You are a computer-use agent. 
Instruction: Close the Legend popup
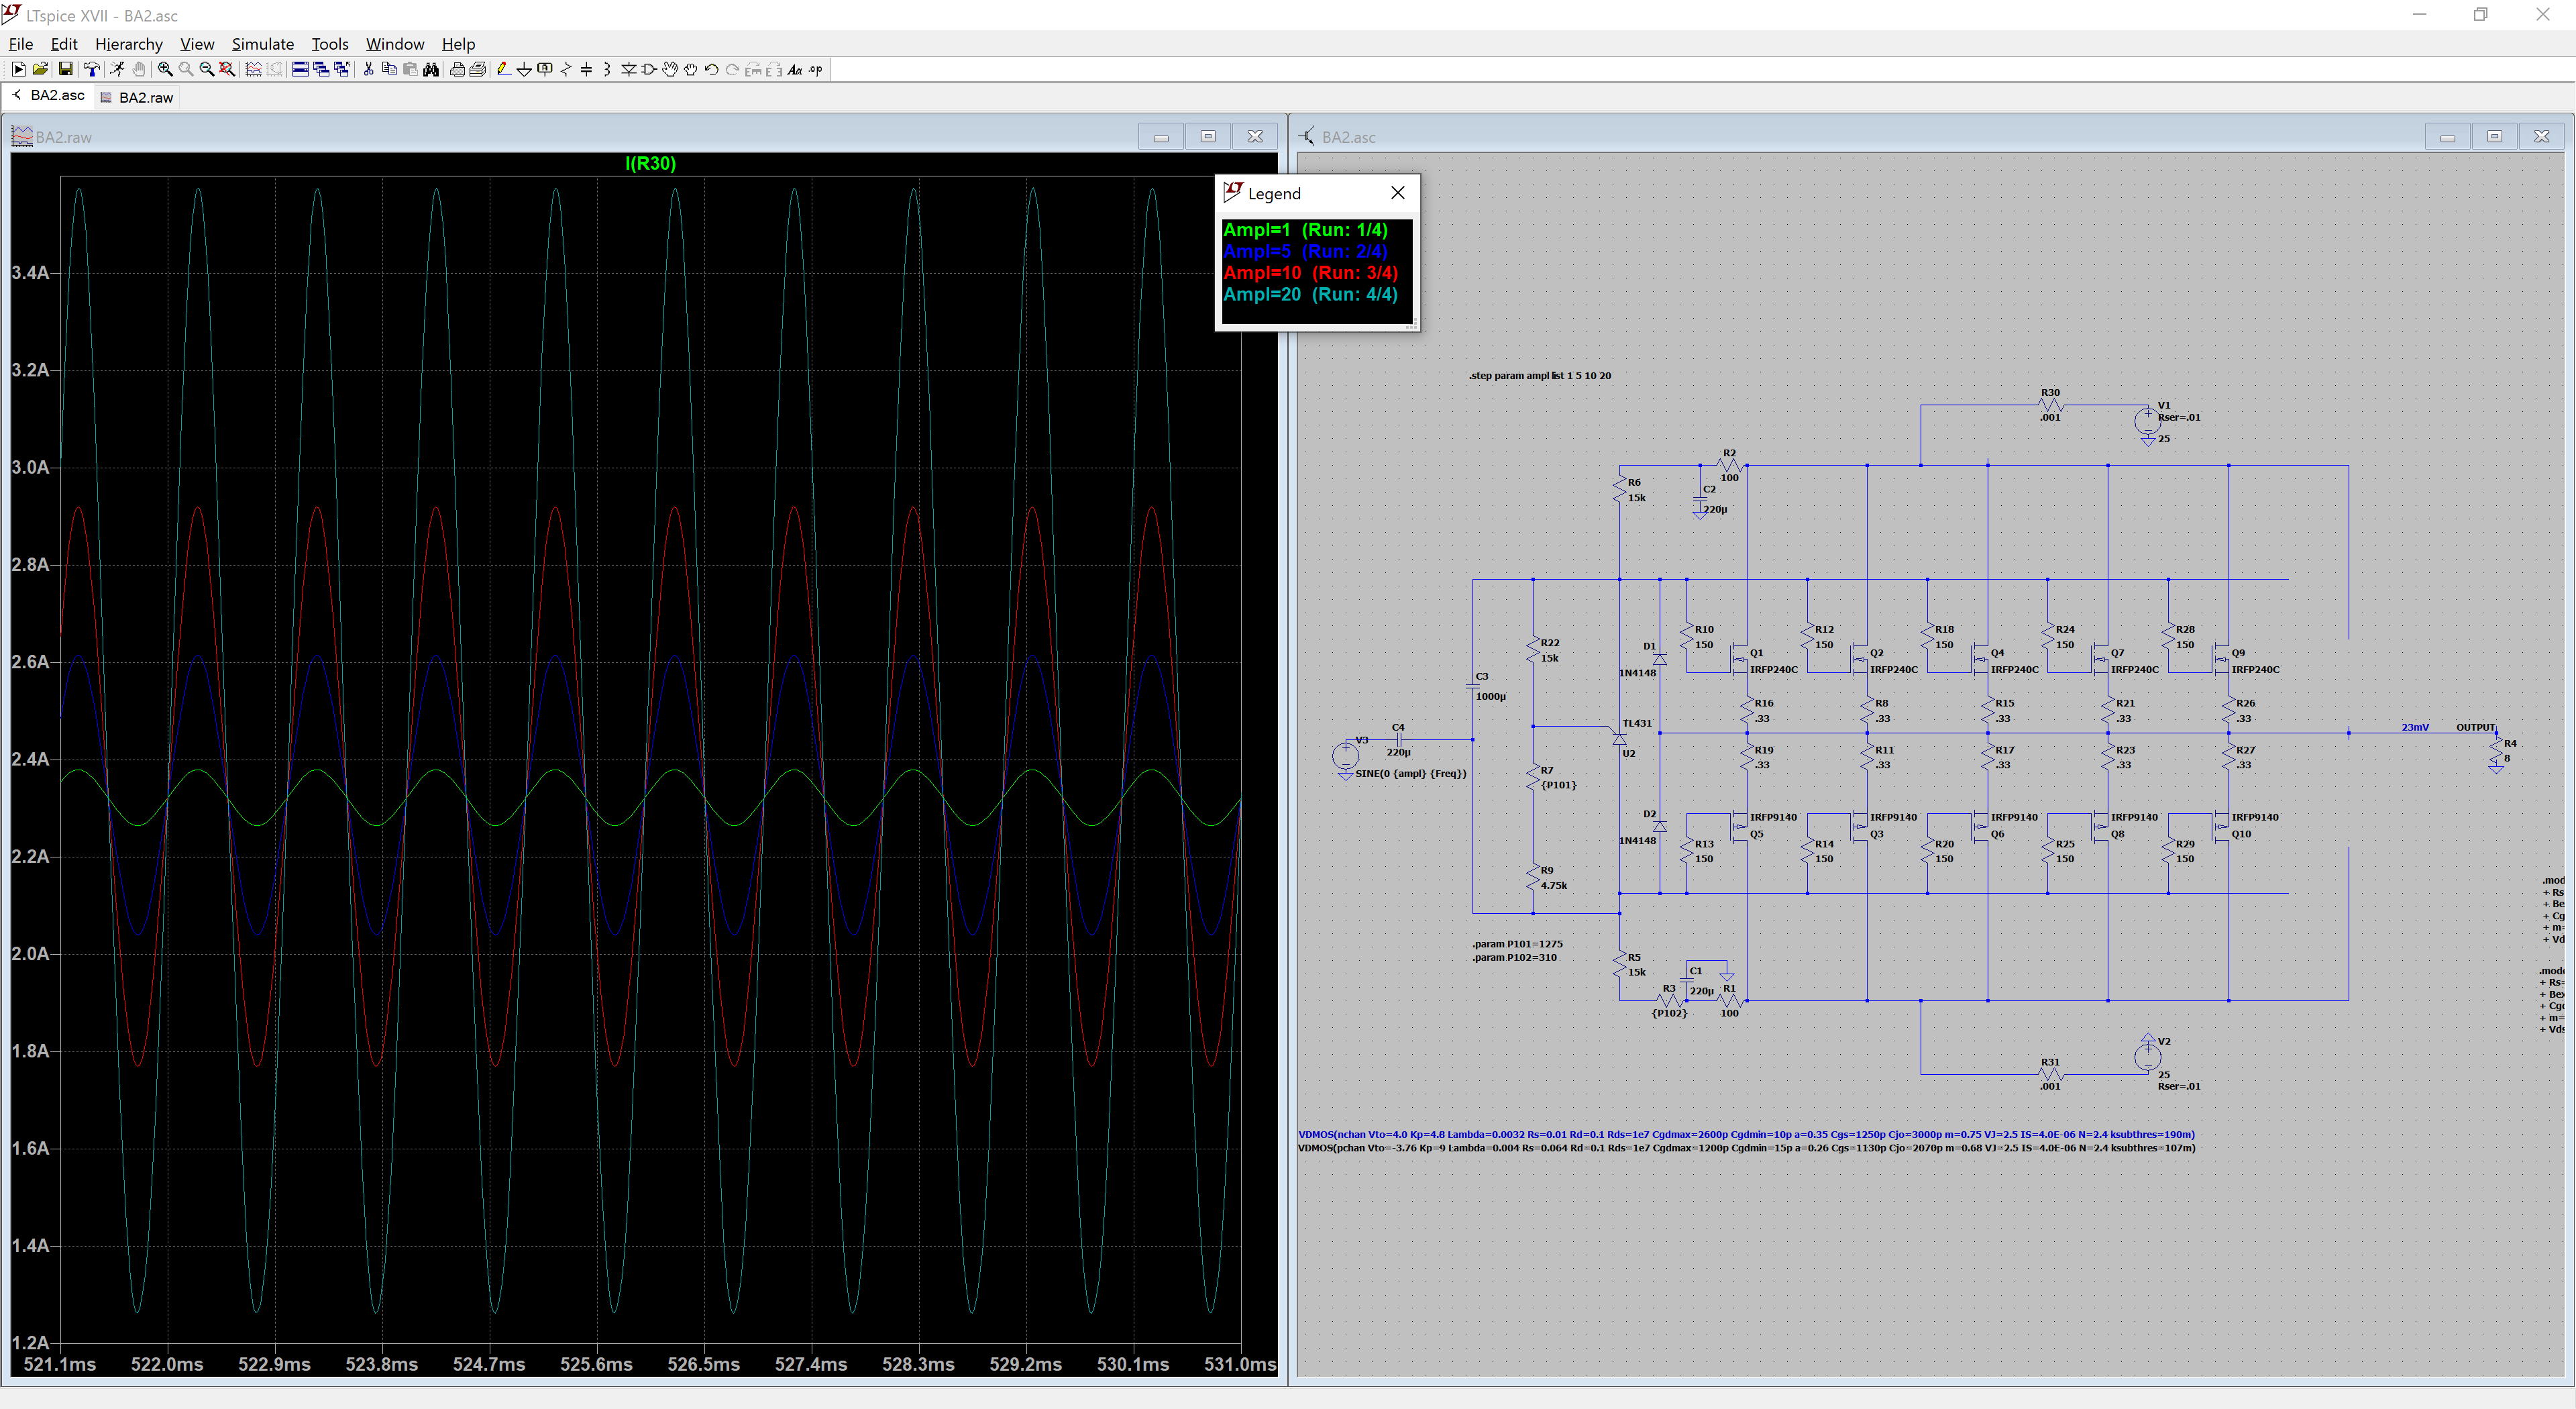click(x=1398, y=192)
